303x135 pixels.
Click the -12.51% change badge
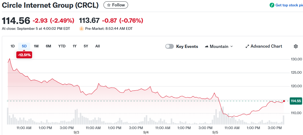pos(24,55)
